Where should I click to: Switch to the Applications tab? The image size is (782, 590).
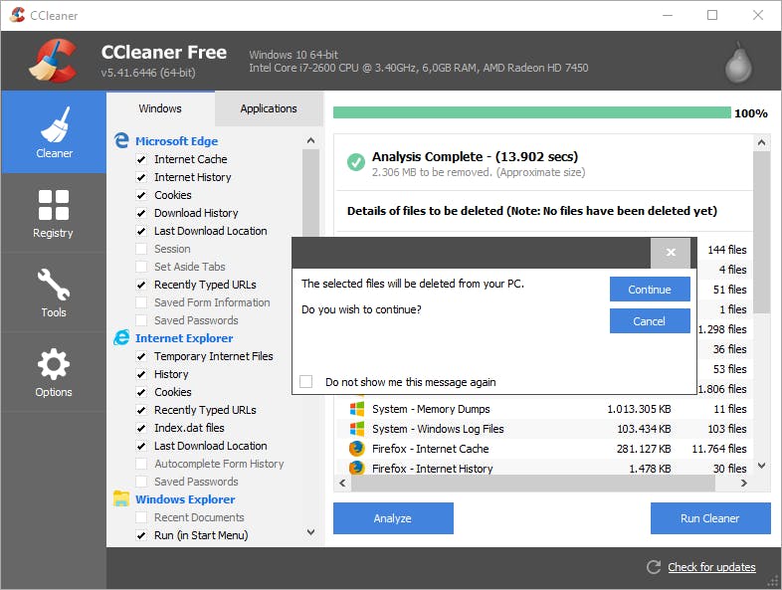(269, 108)
